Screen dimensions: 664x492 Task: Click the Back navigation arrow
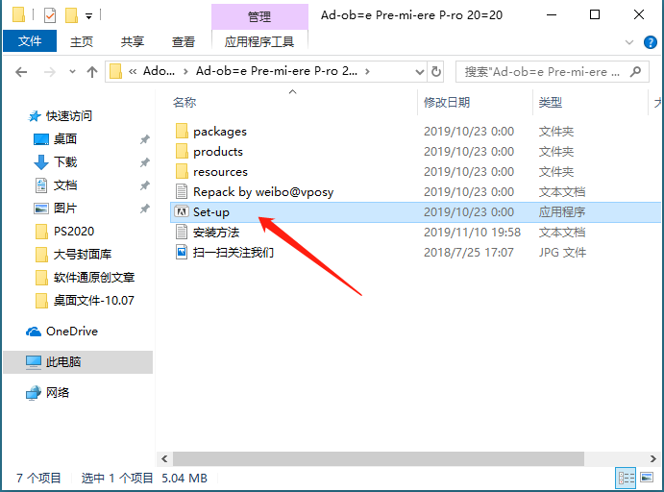[21, 72]
